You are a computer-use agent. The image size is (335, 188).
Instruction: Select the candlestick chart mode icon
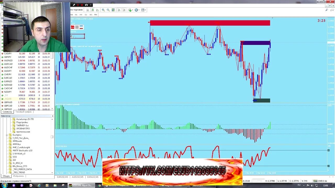(92, 10)
